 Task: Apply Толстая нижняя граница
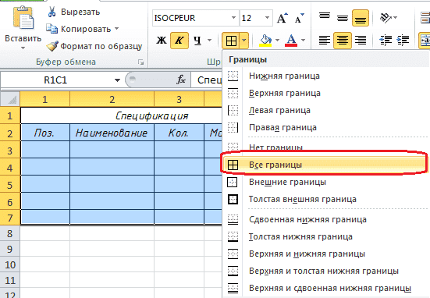[325, 236]
